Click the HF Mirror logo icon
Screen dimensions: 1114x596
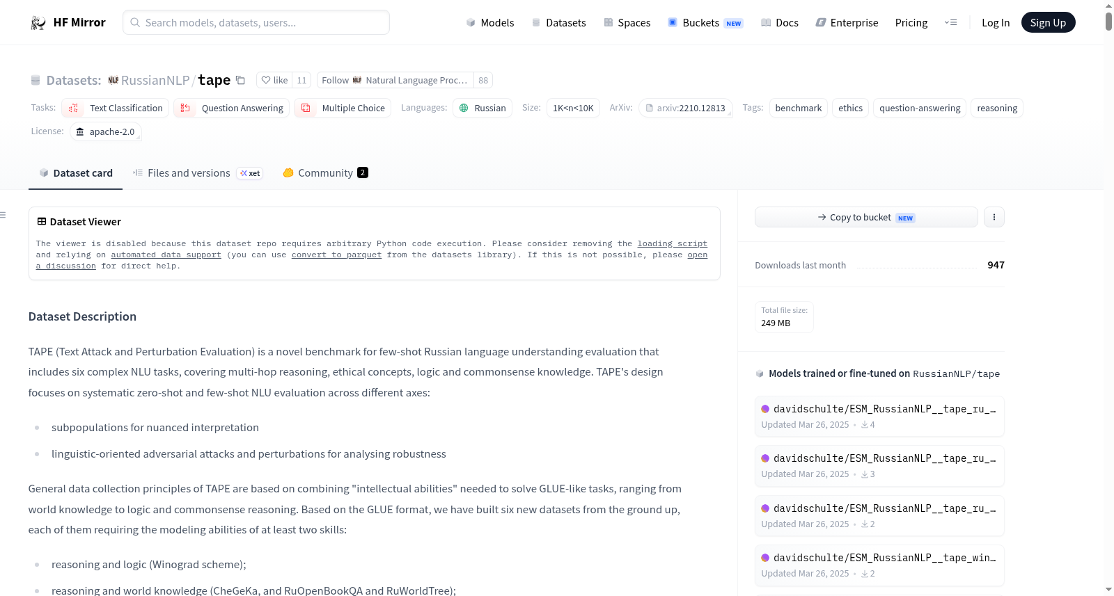(x=38, y=23)
